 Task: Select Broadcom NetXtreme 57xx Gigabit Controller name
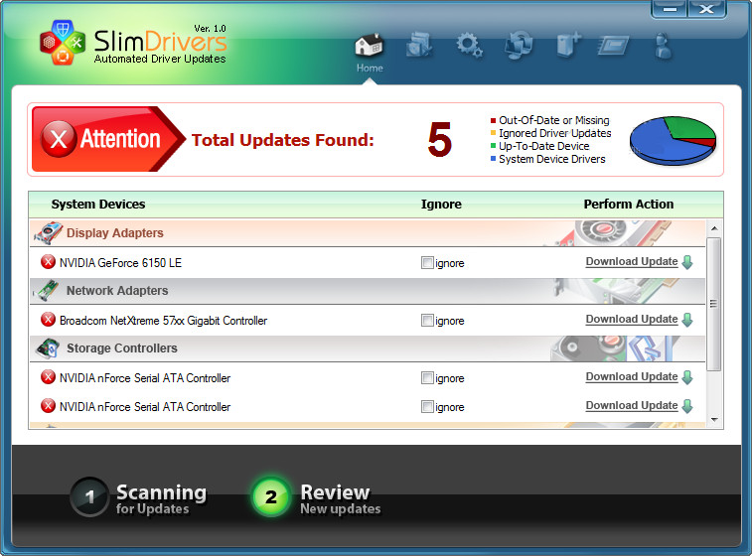tap(163, 320)
